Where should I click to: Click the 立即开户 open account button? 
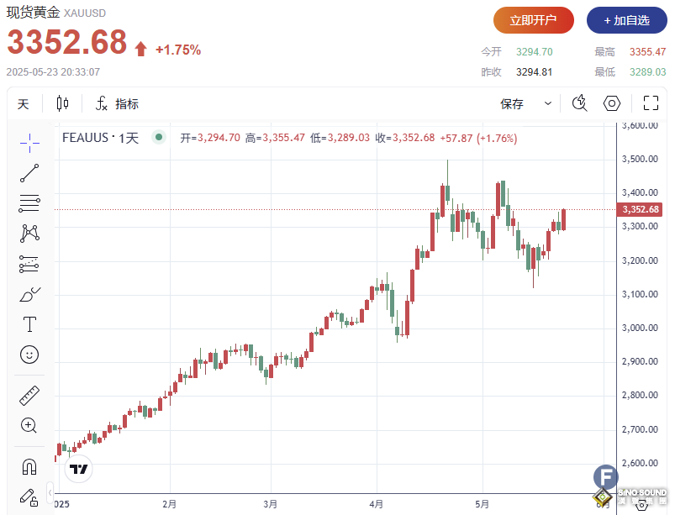(533, 20)
